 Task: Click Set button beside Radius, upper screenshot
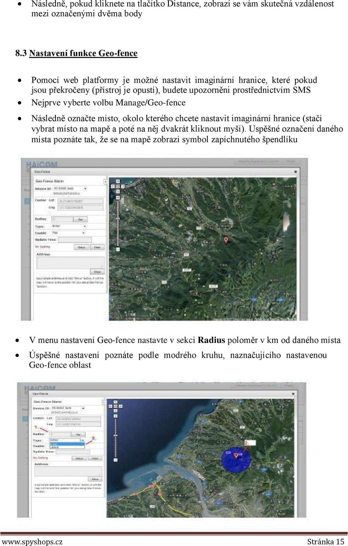click(80, 219)
